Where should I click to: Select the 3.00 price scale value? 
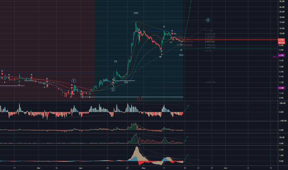[282, 67]
